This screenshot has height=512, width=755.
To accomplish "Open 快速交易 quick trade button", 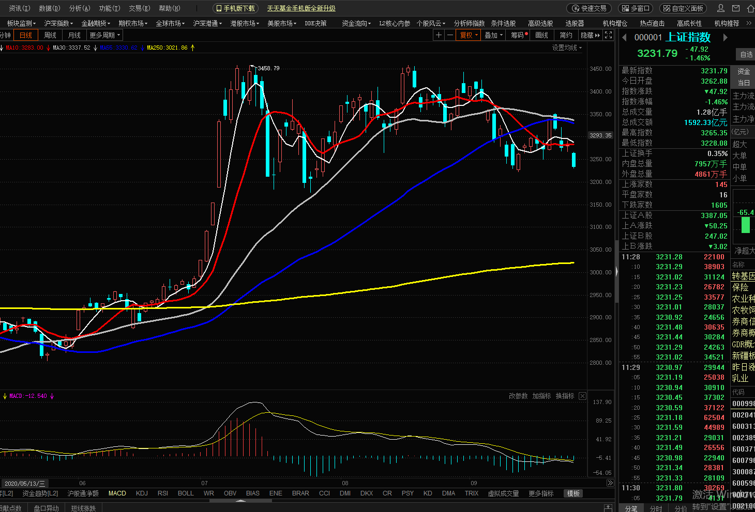I will [x=589, y=8].
